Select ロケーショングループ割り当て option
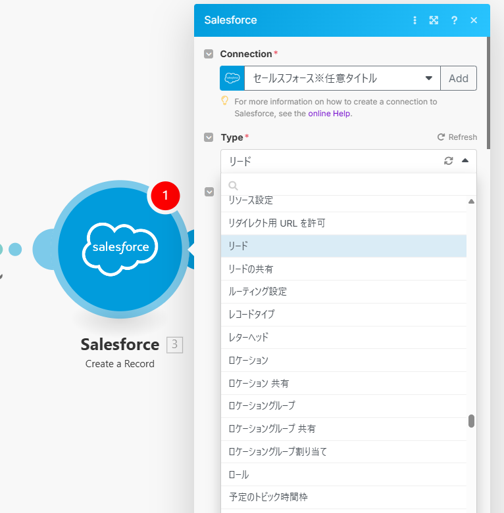The image size is (504, 513). (x=343, y=452)
